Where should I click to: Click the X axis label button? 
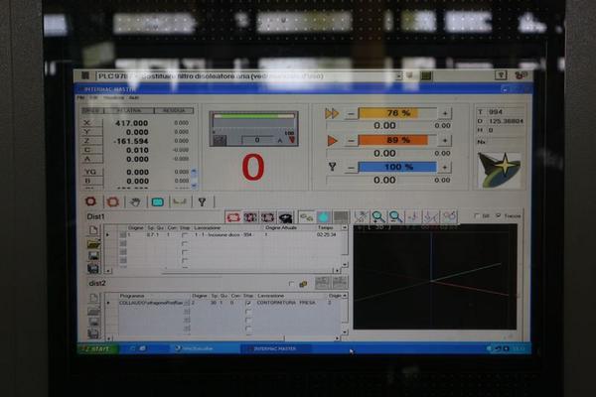[x=91, y=123]
